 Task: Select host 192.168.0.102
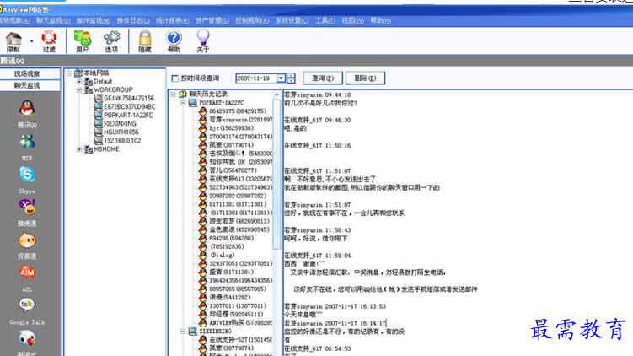coord(122,141)
